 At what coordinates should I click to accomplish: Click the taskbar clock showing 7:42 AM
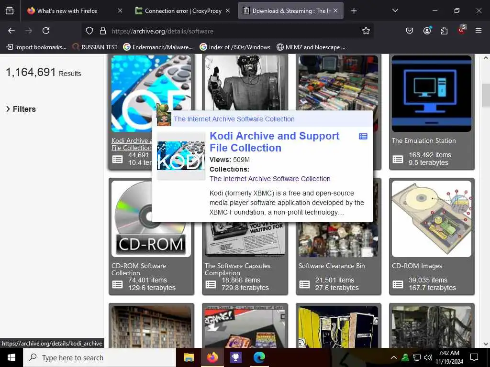point(449,357)
